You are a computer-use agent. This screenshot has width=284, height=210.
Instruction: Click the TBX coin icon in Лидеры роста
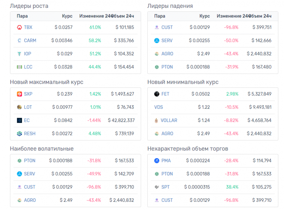19,27
